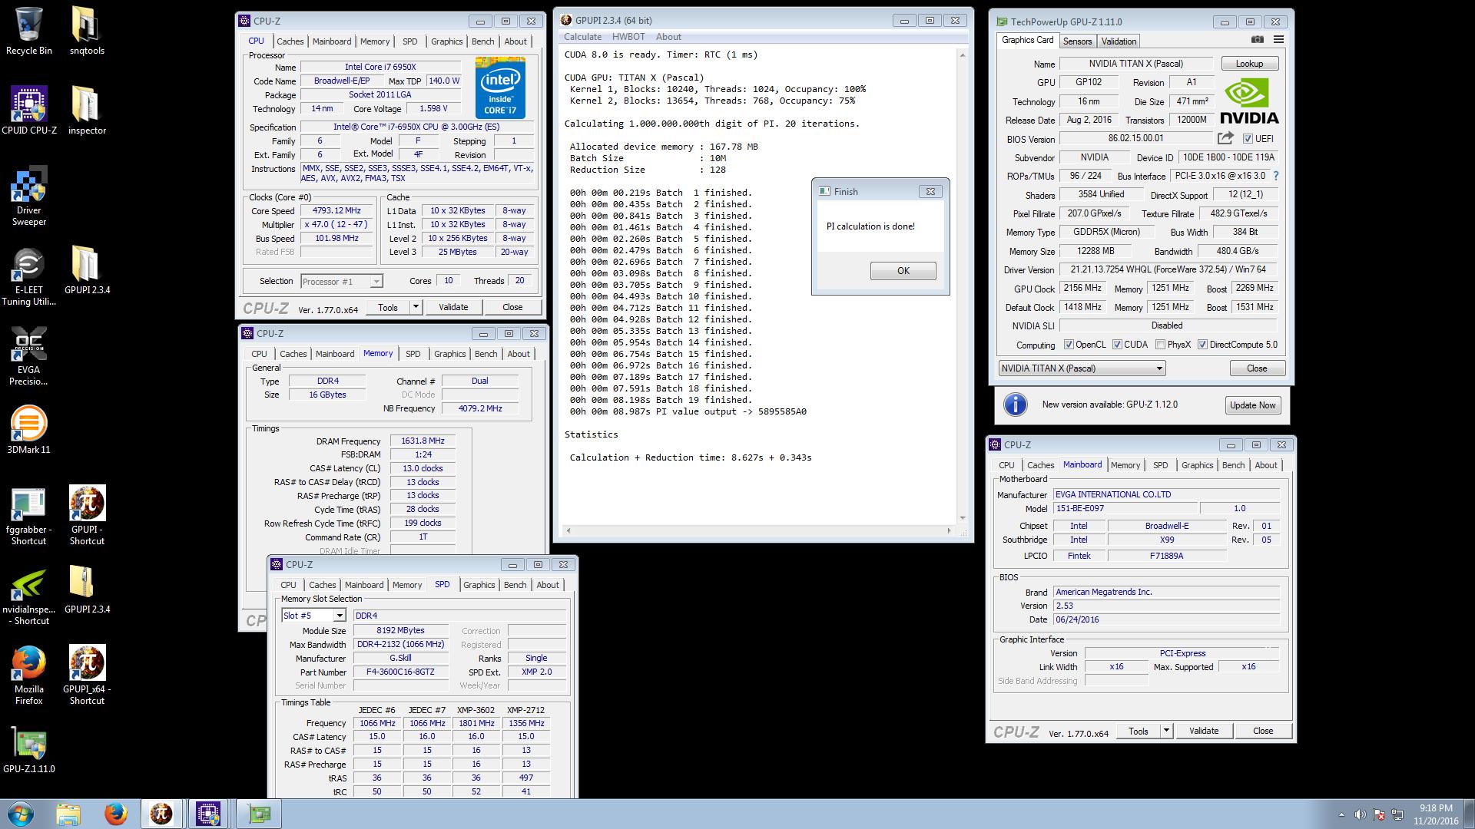Launch Mozilla Firefox desktop icon

pos(28,675)
